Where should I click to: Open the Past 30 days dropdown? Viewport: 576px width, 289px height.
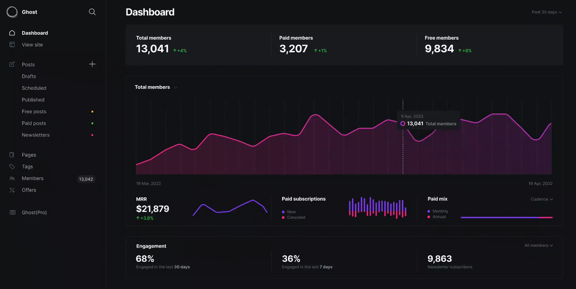547,12
